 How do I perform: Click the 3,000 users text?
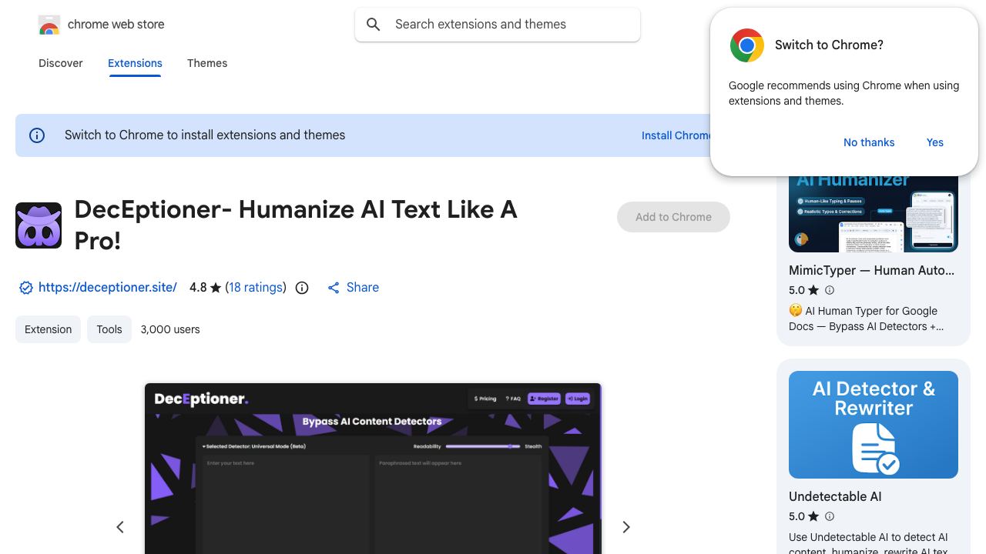point(170,329)
